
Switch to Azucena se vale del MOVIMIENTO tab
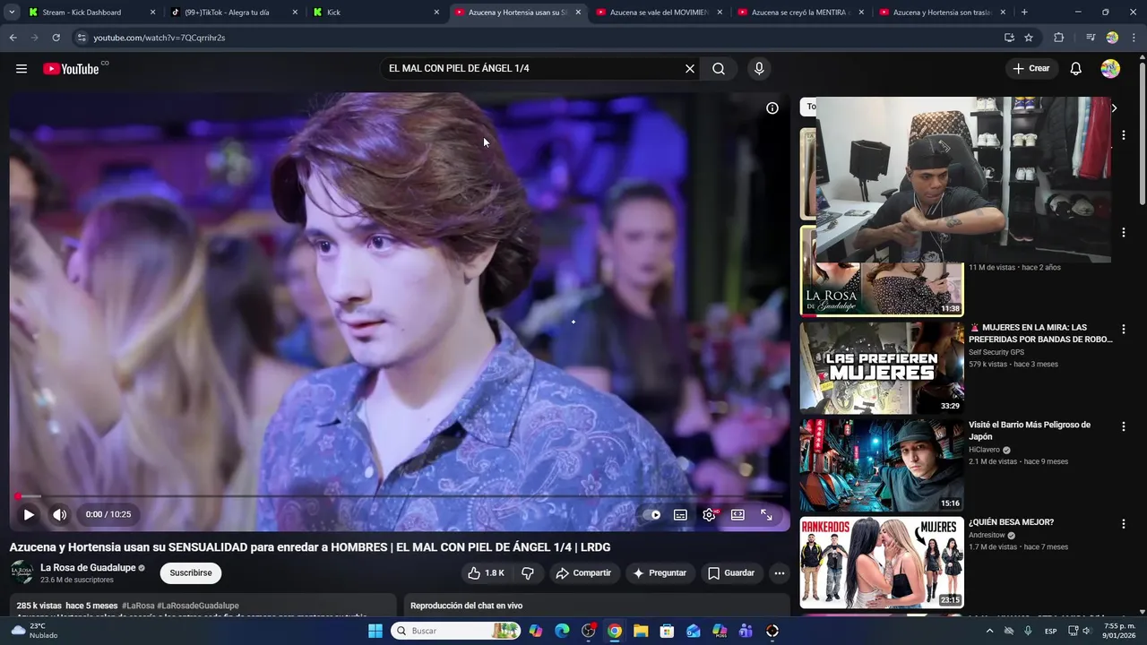(659, 13)
